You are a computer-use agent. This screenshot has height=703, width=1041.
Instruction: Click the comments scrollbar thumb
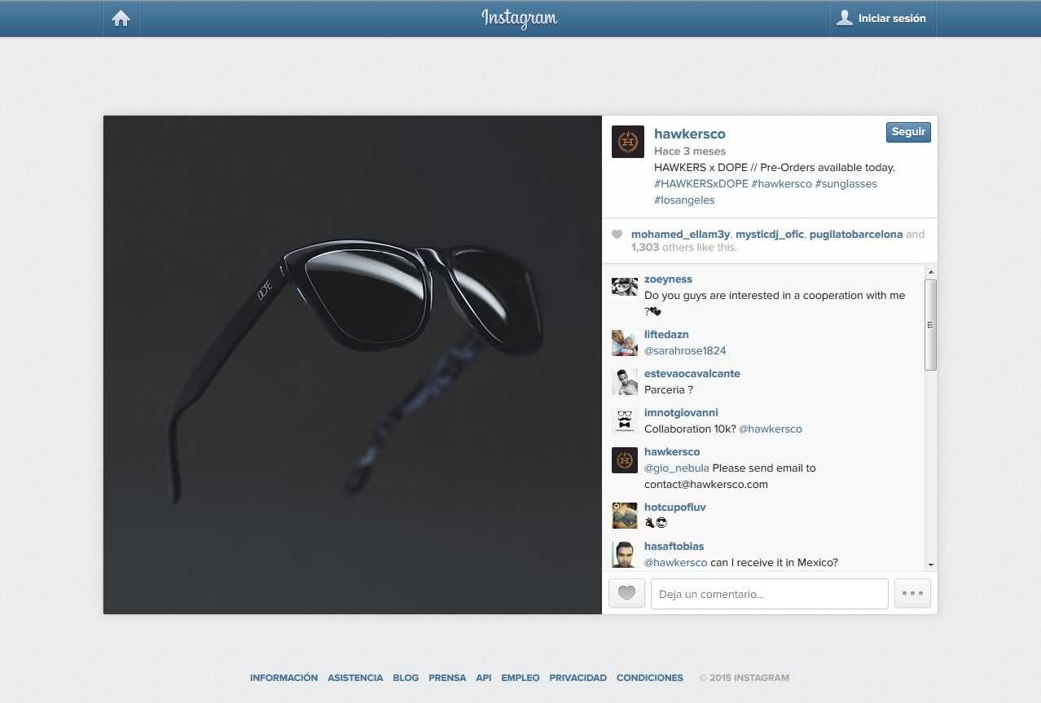(x=931, y=325)
